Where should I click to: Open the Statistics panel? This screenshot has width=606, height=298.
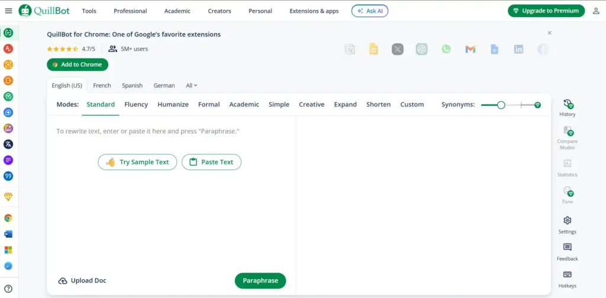tap(567, 167)
